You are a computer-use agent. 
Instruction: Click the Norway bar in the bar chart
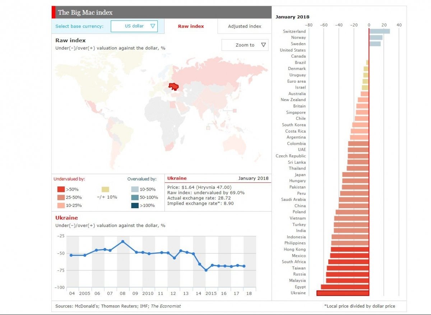376,37
